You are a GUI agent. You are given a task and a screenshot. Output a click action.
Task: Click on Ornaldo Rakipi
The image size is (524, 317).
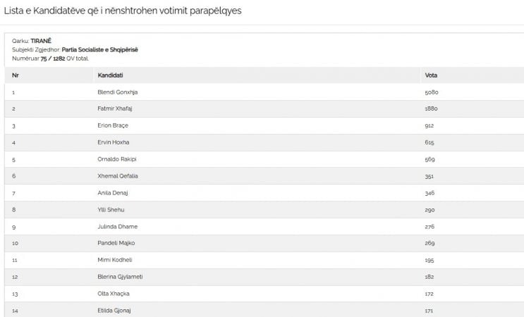117,159
